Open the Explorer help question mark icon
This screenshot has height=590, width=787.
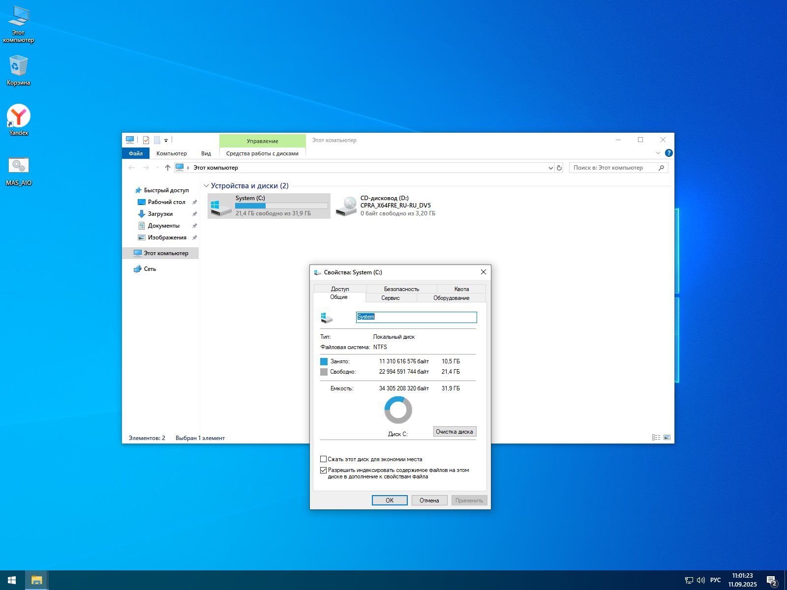668,153
